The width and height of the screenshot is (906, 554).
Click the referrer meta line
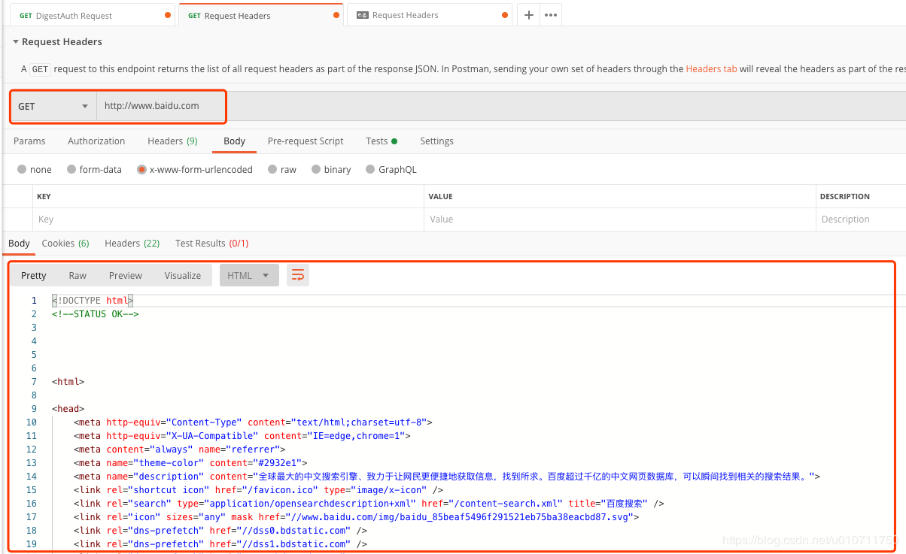pos(180,450)
